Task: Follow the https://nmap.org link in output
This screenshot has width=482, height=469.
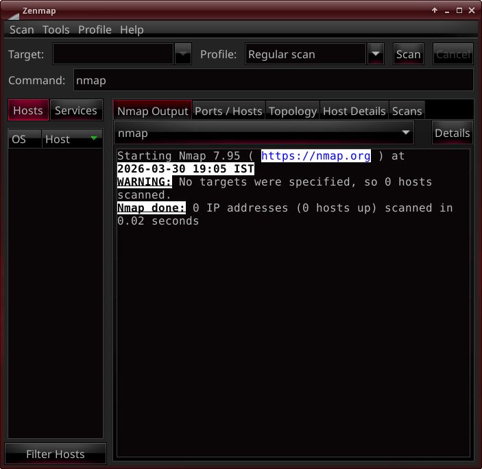Action: pyautogui.click(x=315, y=156)
